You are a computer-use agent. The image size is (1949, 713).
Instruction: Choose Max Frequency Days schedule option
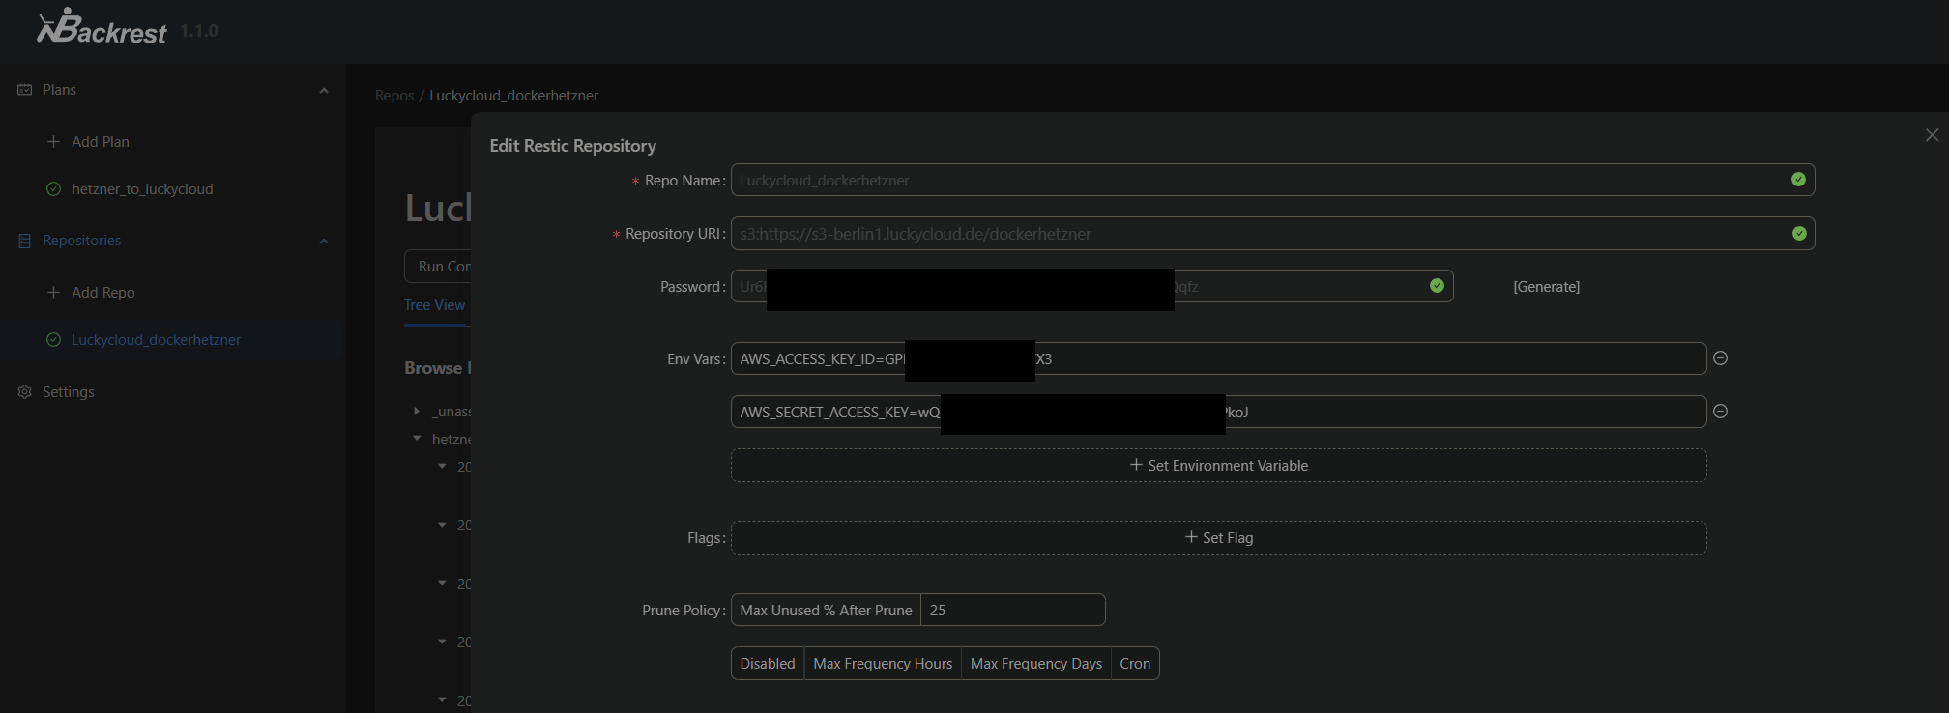pos(1035,664)
